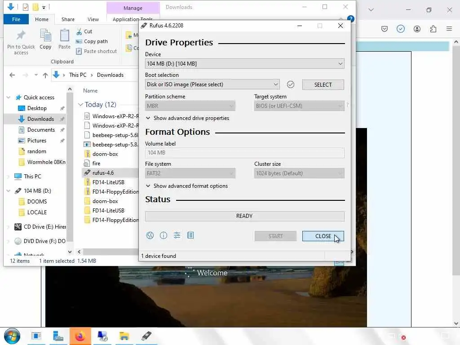This screenshot has width=460, height=345.
Task: Click the READY status progress bar
Action: pyautogui.click(x=245, y=216)
